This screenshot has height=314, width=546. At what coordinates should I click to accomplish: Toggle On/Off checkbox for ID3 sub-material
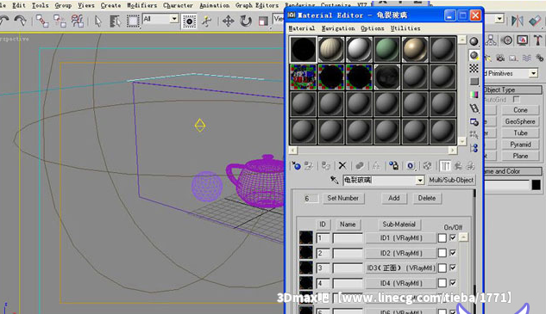(x=453, y=268)
